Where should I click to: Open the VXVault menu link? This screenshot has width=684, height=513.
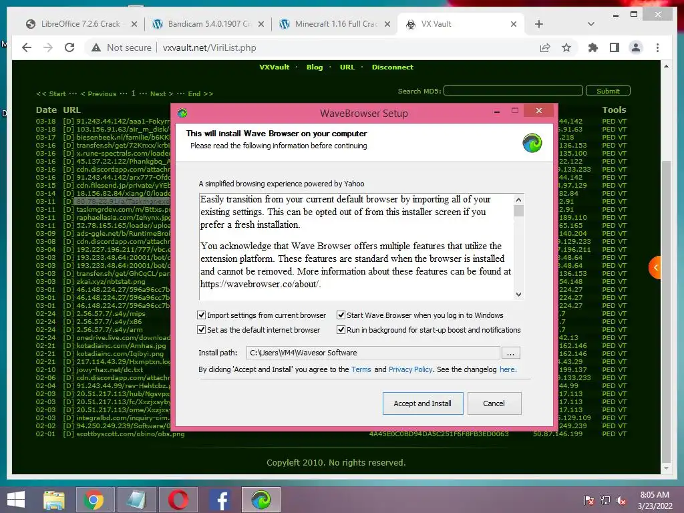click(x=275, y=67)
